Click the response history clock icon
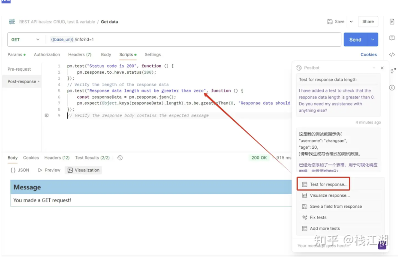This screenshot has height=259, width=398. (x=120, y=158)
